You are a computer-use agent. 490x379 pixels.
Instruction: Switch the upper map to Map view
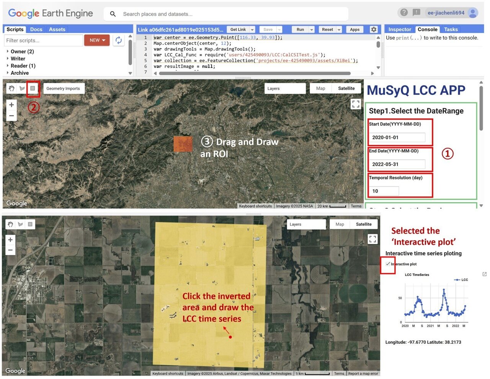(x=320, y=88)
